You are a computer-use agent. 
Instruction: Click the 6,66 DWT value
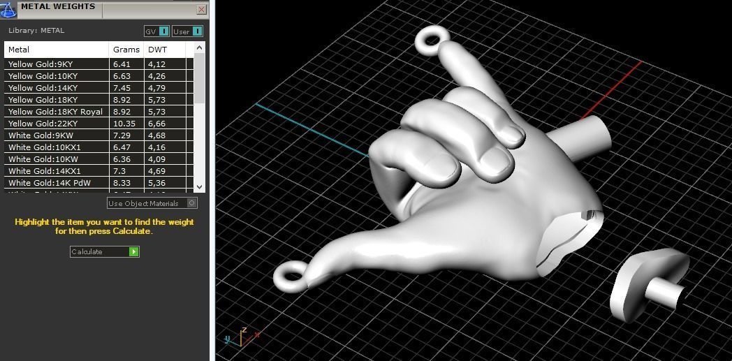[157, 123]
